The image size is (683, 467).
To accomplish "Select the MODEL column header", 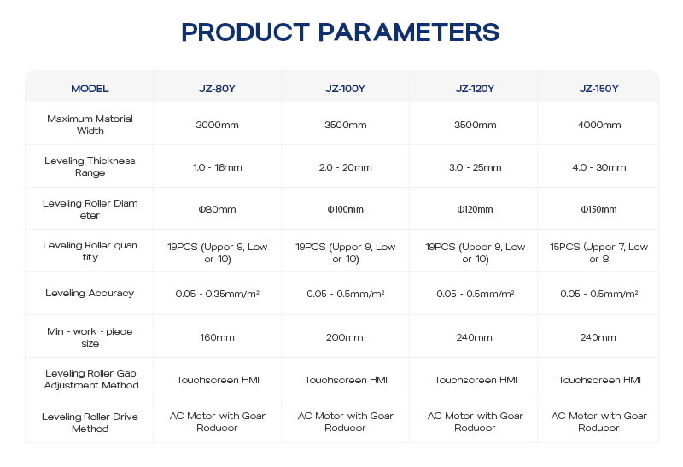I will [x=90, y=88].
